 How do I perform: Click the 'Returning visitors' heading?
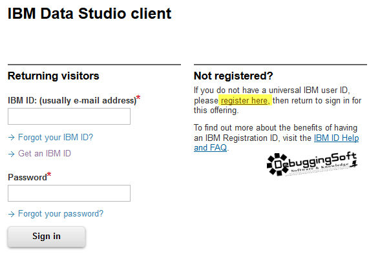click(x=54, y=76)
